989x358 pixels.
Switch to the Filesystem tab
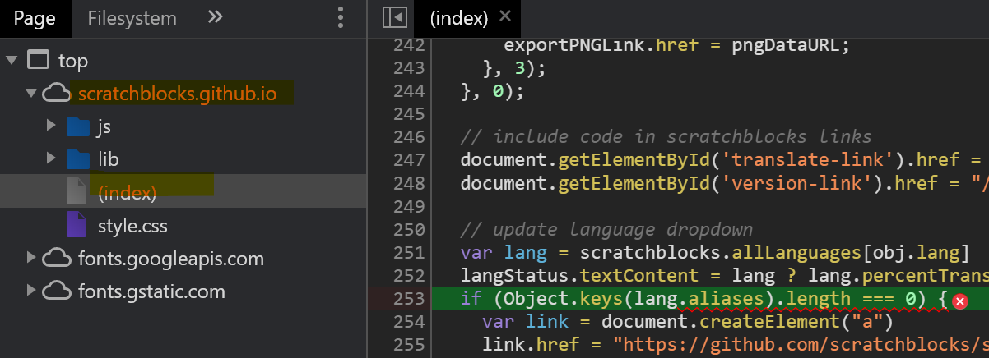click(132, 18)
